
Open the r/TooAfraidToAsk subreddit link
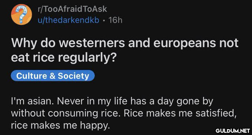click(72, 9)
